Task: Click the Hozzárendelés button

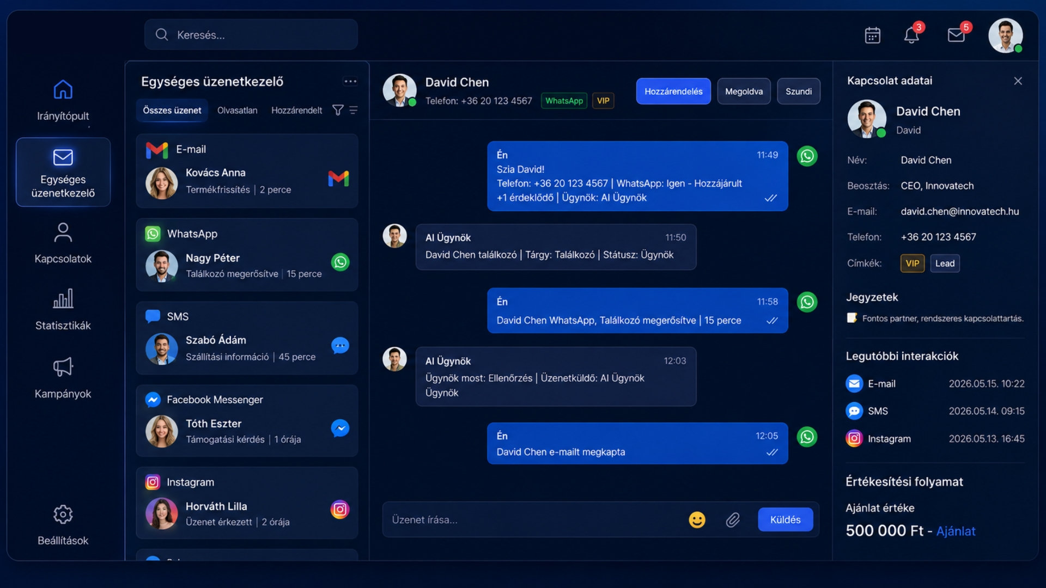Action: (673, 91)
